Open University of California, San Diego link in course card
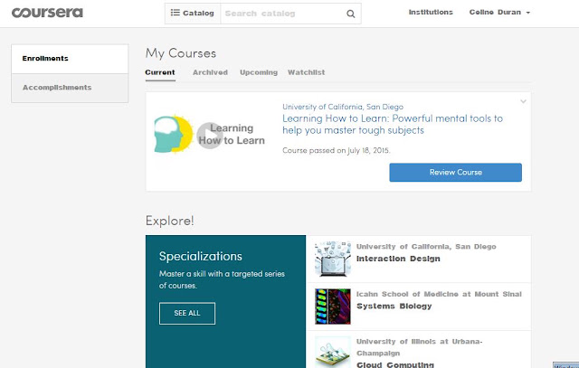Viewport: 579px width, 368px height. click(x=343, y=107)
